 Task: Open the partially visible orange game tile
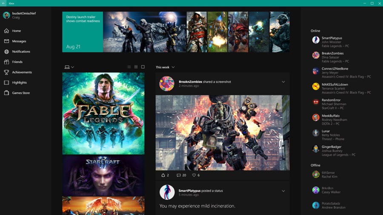tap(103, 206)
